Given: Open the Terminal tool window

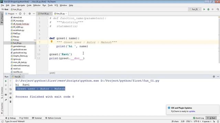Looking at the screenshot, I should tap(37, 118).
